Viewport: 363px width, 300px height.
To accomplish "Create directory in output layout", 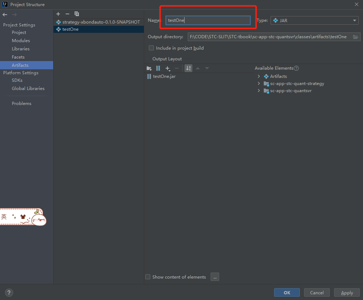I will (x=149, y=68).
